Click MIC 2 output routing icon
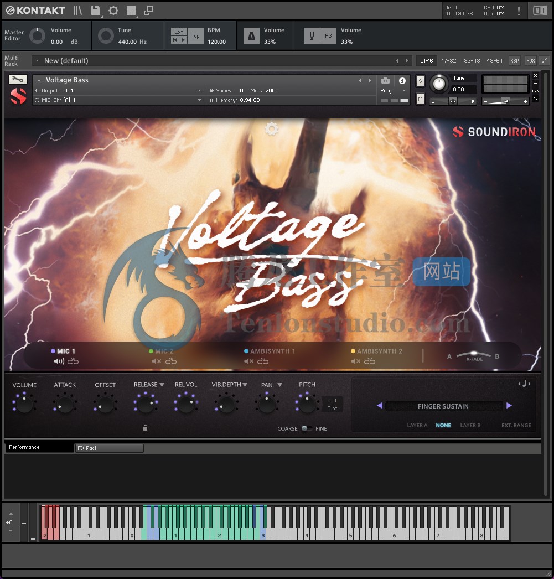 pyautogui.click(x=171, y=361)
